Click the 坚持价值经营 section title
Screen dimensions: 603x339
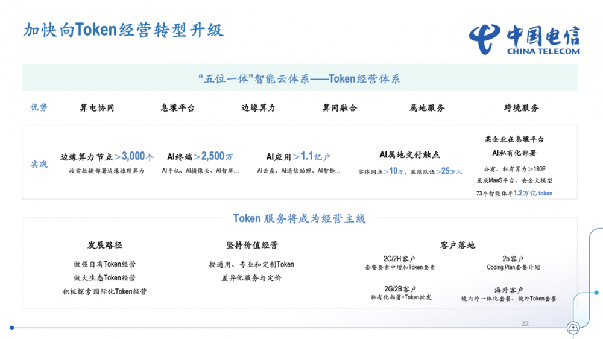(251, 245)
